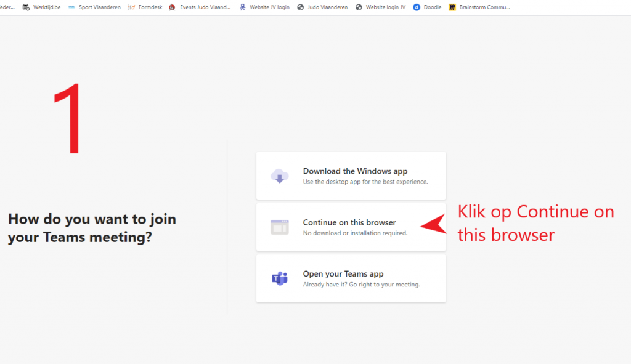This screenshot has width=631, height=364.
Task: Click the Werktijd.be calendar favicon
Action: [26, 7]
